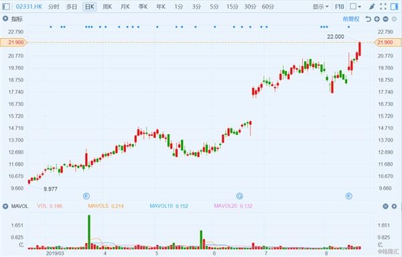This screenshot has height=257, width=402.
Task: Open main chart settings gear
Action: 394,19
